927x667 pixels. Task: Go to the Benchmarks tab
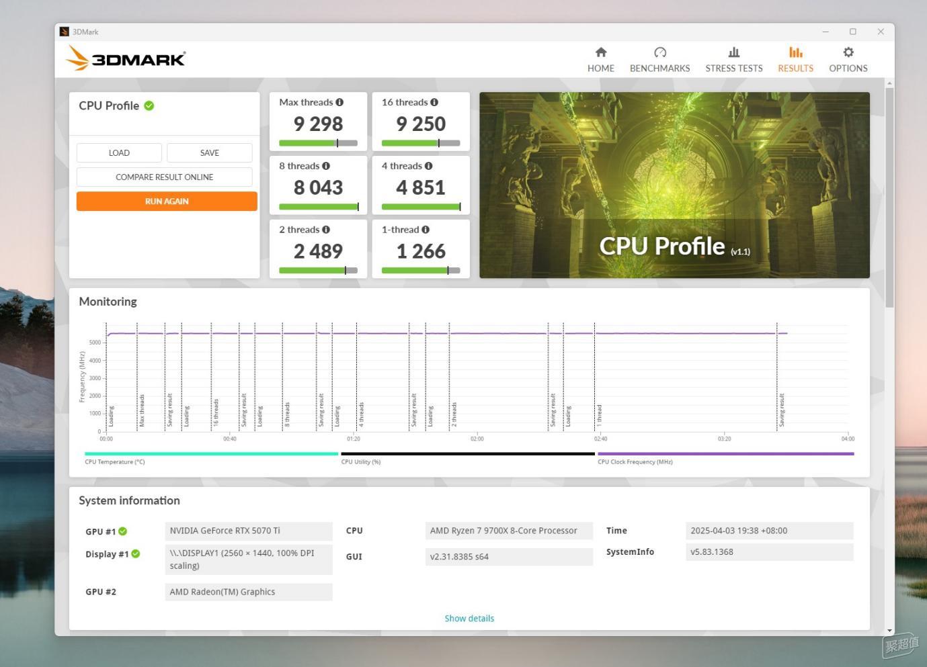659,60
